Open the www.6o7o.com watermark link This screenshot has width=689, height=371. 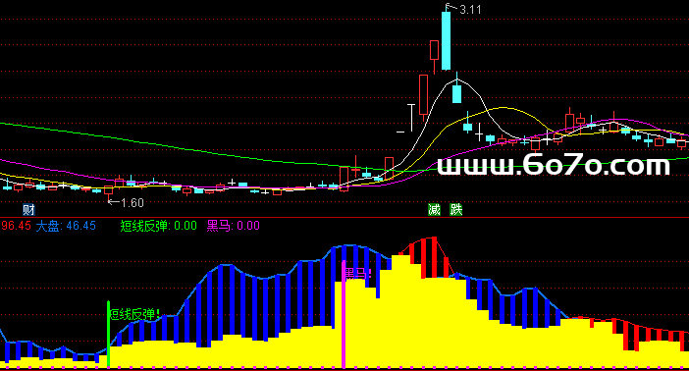(x=554, y=165)
